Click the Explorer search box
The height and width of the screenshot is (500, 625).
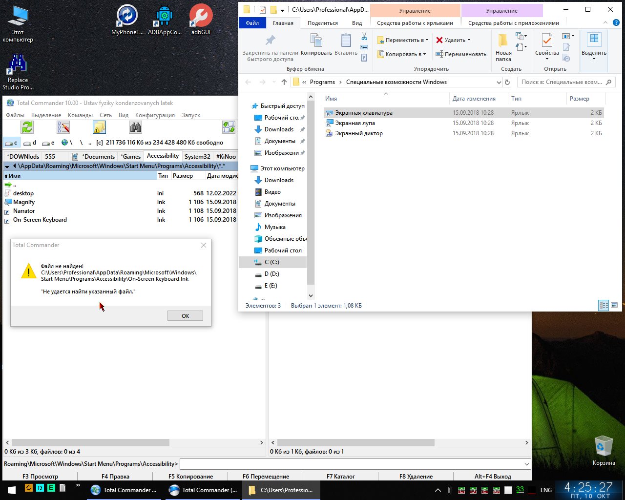tap(562, 82)
